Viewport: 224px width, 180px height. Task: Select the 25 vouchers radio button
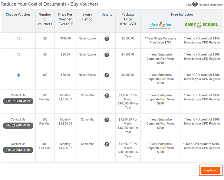(x=18, y=39)
